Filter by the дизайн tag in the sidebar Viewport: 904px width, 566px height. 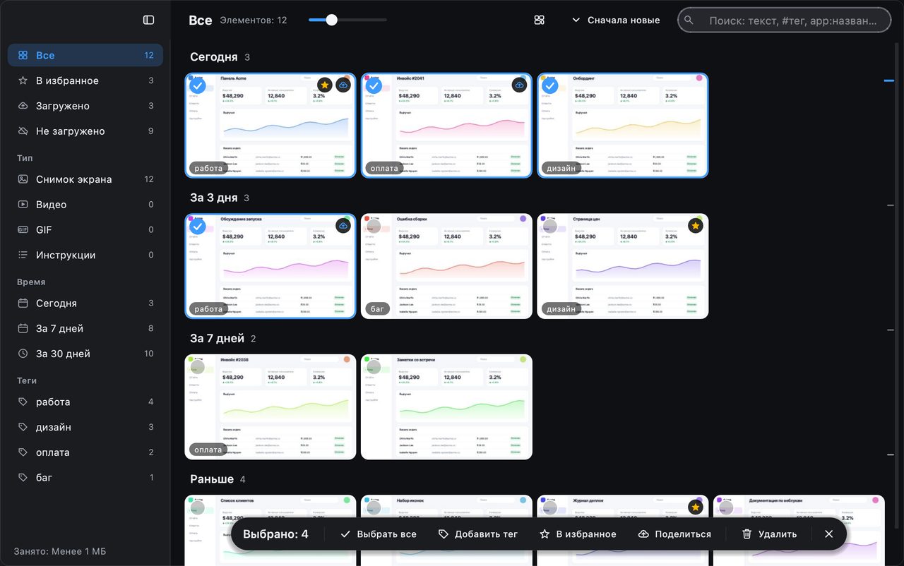[85, 427]
